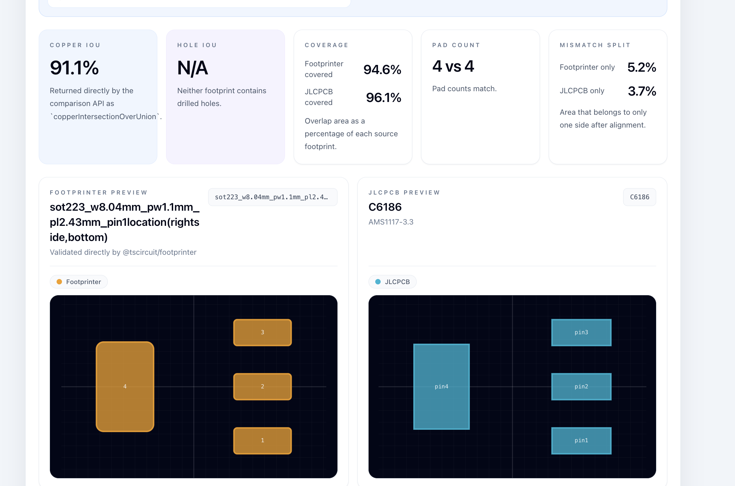Select pad 3 in Footprinter preview
Viewport: 735px width, 486px height.
pos(262,332)
